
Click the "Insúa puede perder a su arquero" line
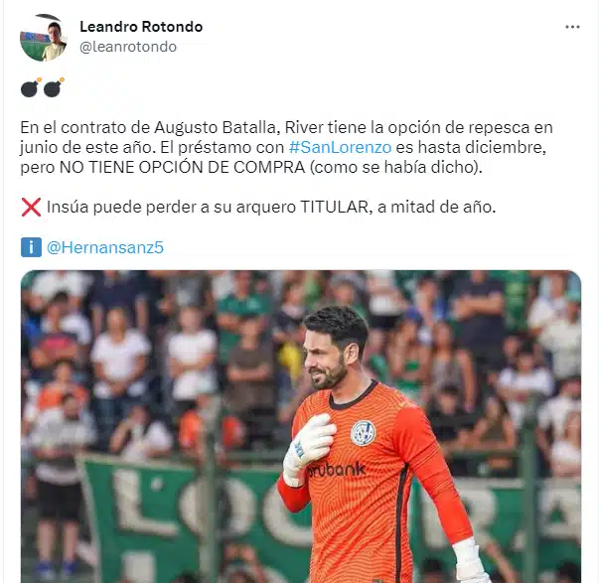coord(172,207)
